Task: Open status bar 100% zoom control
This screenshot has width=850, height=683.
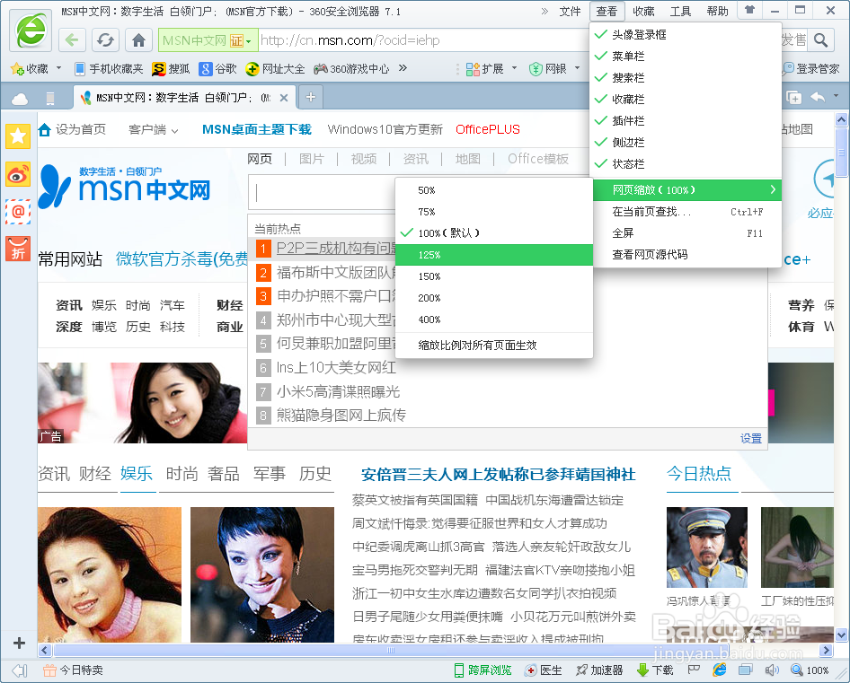Action: pyautogui.click(x=810, y=670)
